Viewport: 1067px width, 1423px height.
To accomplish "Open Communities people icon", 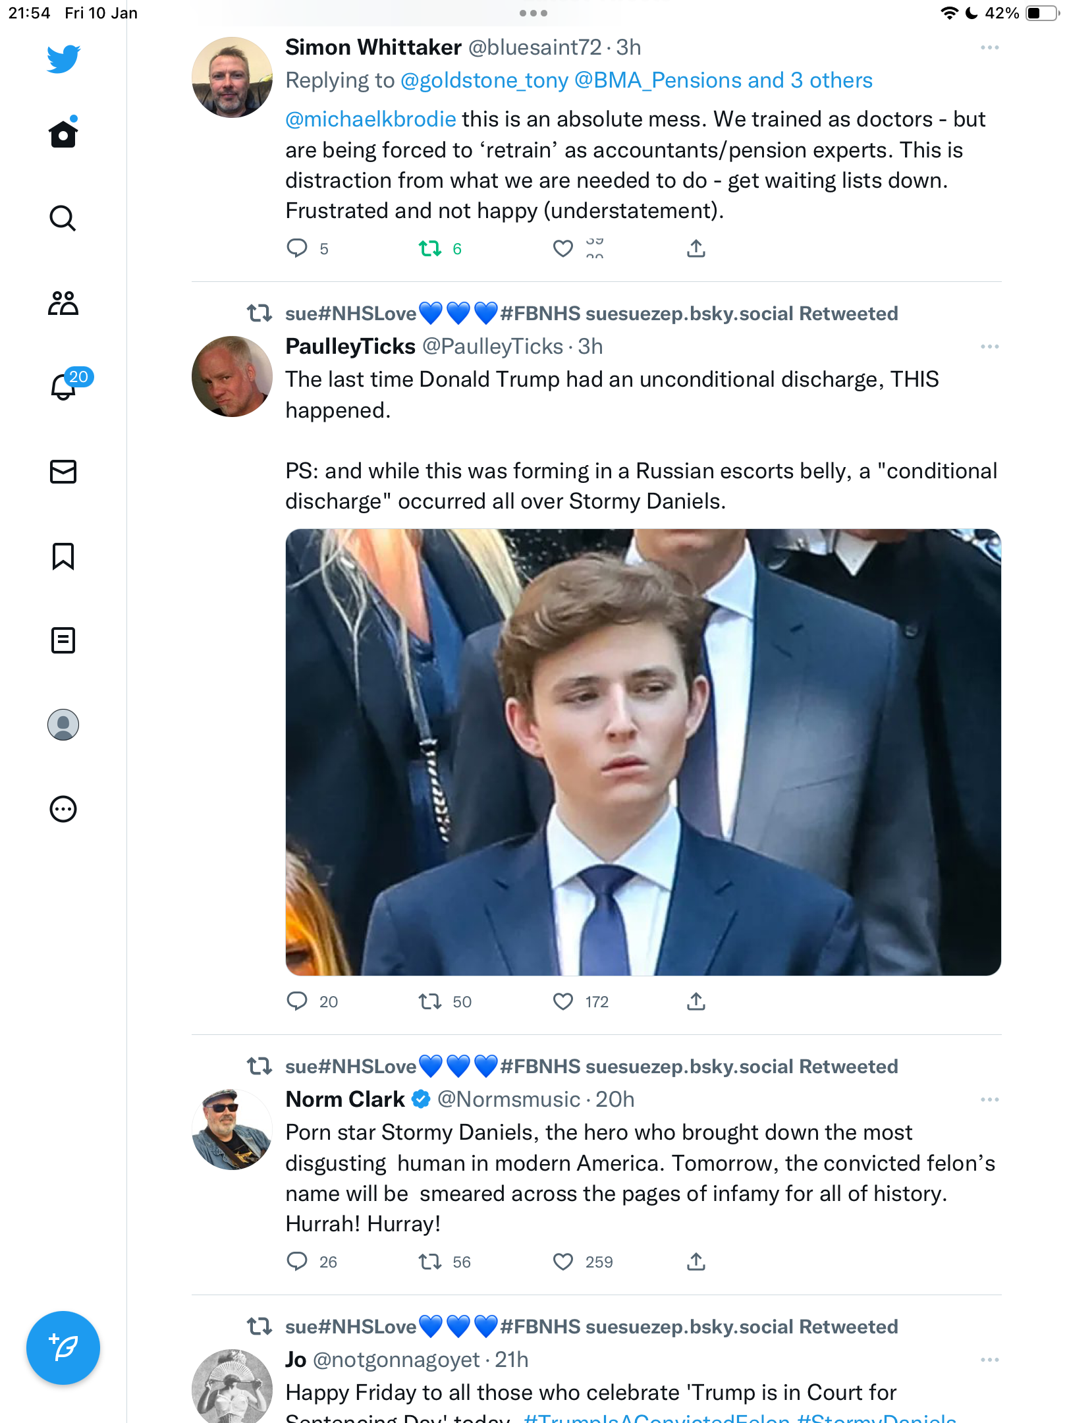I will coord(63,303).
